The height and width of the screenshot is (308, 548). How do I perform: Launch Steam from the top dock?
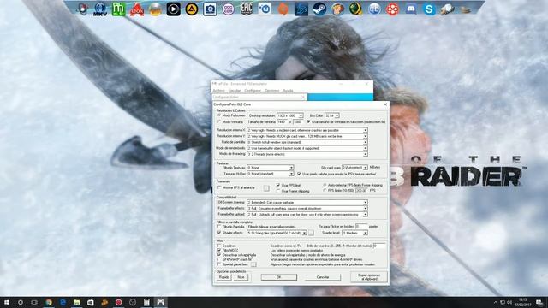click(319, 9)
